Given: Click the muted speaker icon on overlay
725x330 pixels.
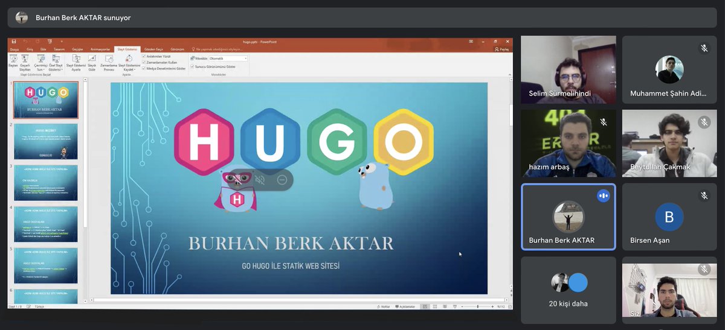Looking at the screenshot, I should pyautogui.click(x=260, y=180).
